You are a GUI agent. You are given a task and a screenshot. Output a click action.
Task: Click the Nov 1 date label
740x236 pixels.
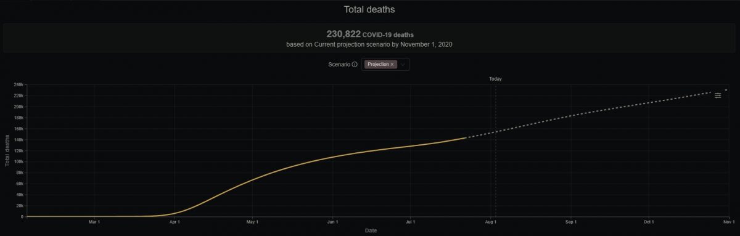tap(729, 221)
